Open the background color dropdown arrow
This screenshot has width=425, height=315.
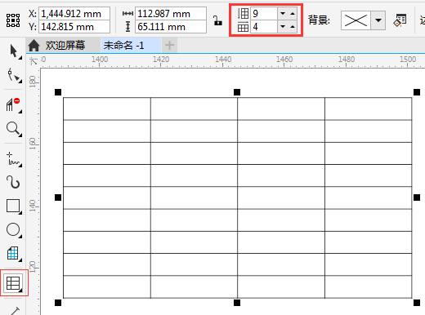tap(378, 20)
